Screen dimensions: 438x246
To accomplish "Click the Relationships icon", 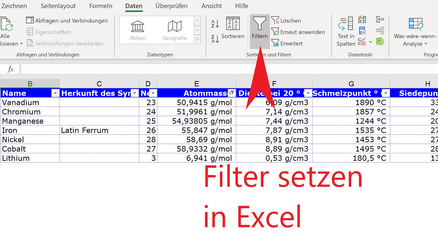I will (380, 31).
